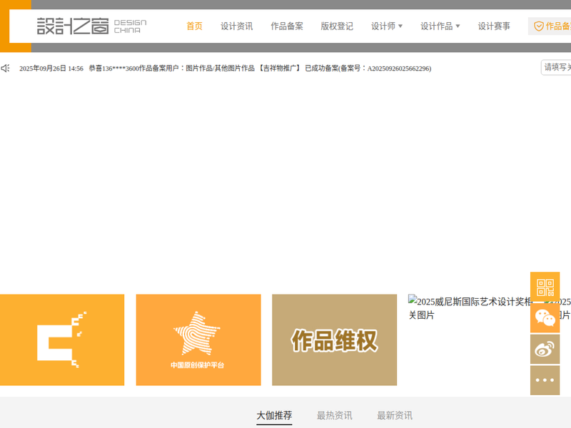Click the Design China logo
Viewport: 571px width, 428px height.
tap(91, 26)
